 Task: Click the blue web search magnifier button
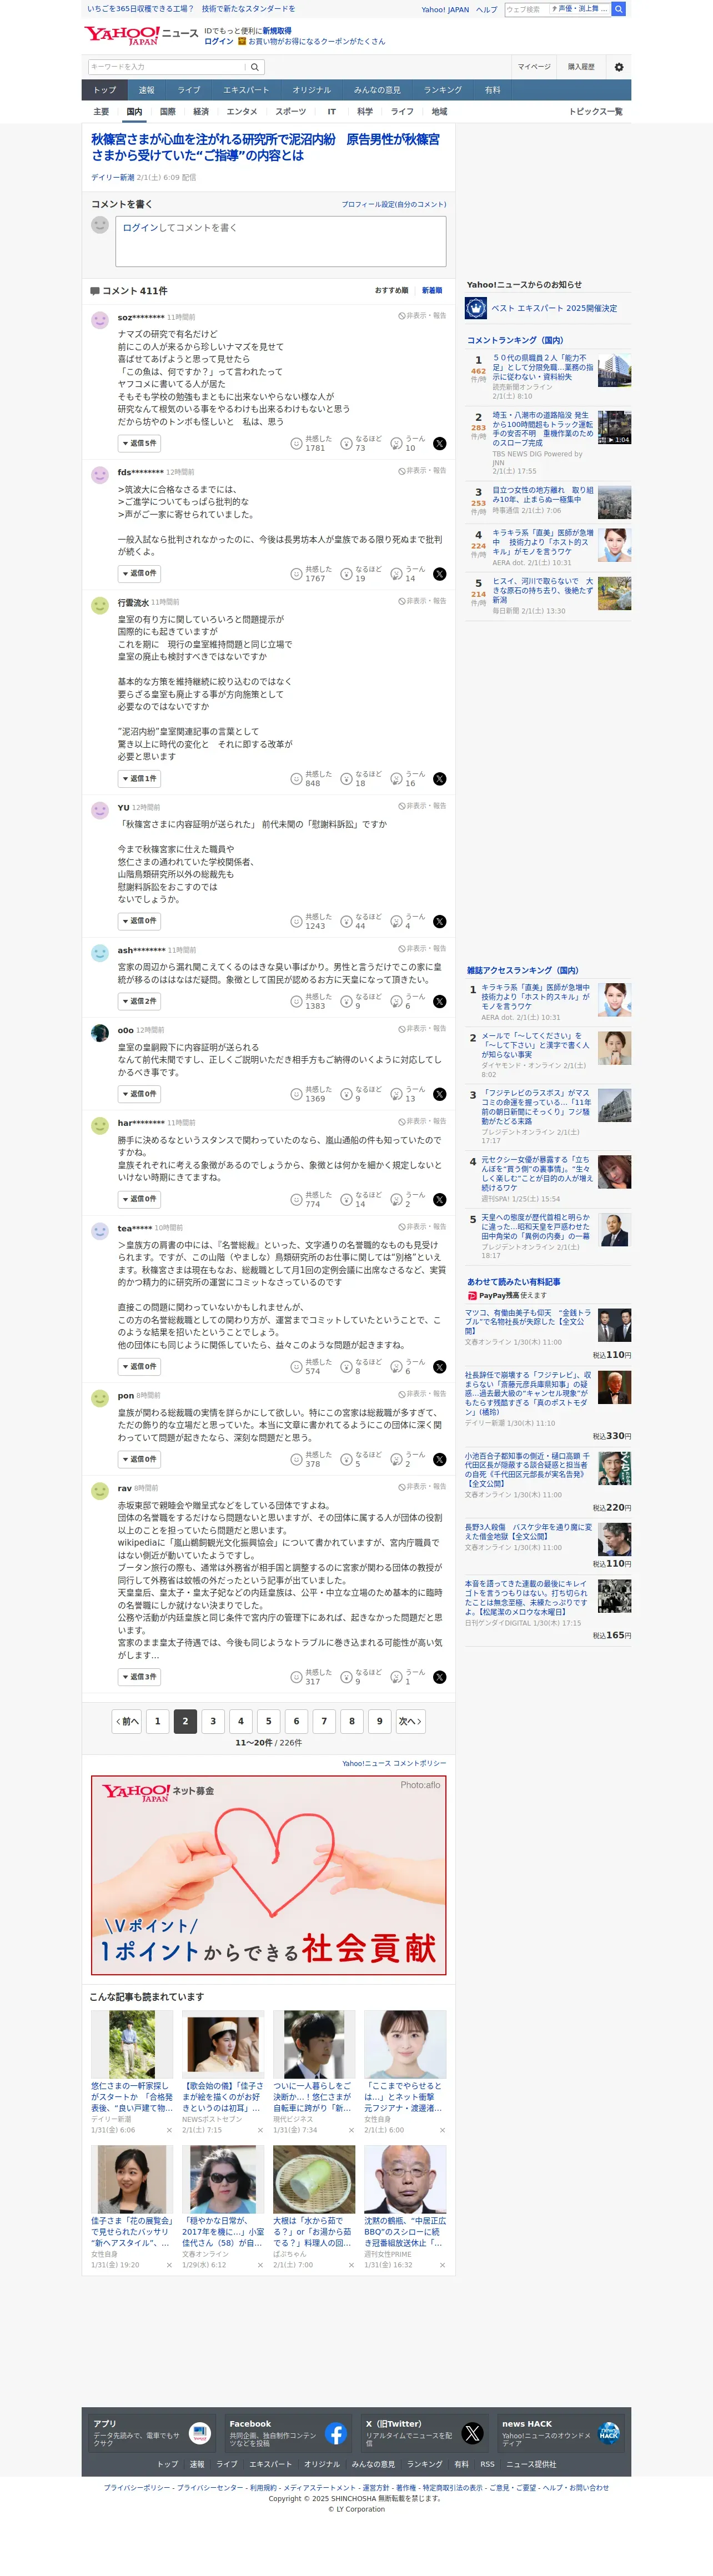click(618, 9)
